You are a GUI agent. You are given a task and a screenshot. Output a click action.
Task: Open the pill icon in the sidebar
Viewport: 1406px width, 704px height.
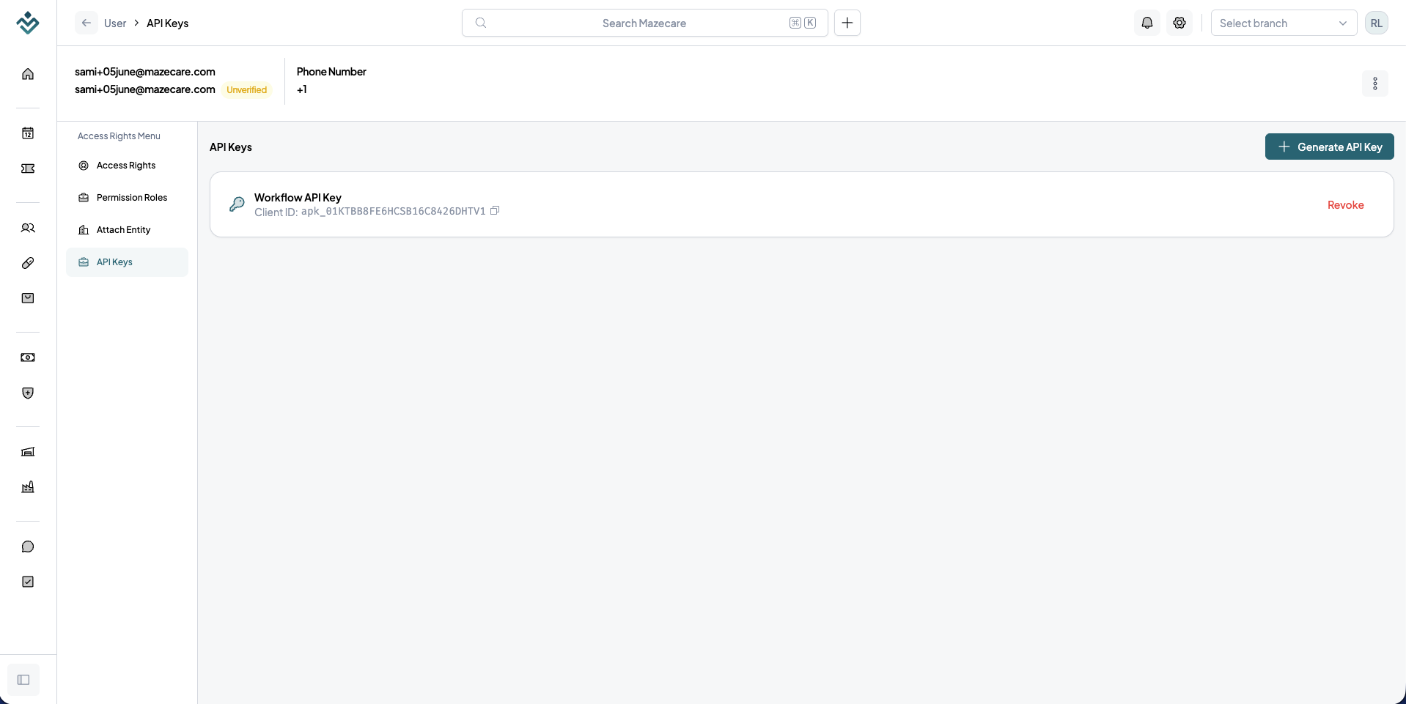point(28,263)
